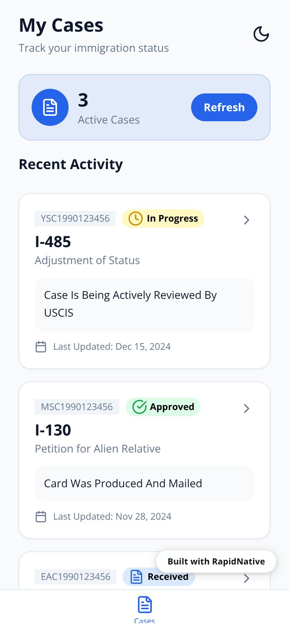Image resolution: width=289 pixels, height=627 pixels.
Task: Click receipt number MSC1990123456
Action: [x=77, y=407]
